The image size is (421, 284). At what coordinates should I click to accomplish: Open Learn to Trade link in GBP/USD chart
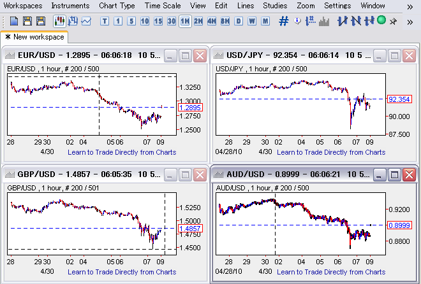pyautogui.click(x=122, y=272)
